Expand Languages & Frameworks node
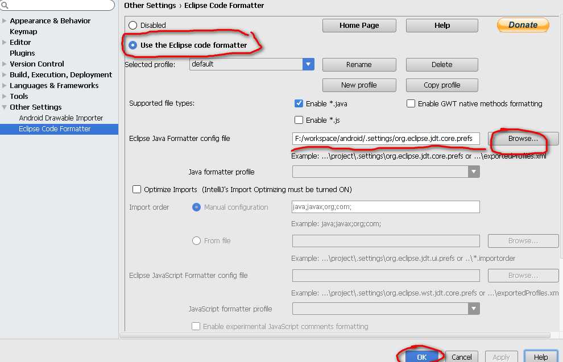 tap(5, 85)
